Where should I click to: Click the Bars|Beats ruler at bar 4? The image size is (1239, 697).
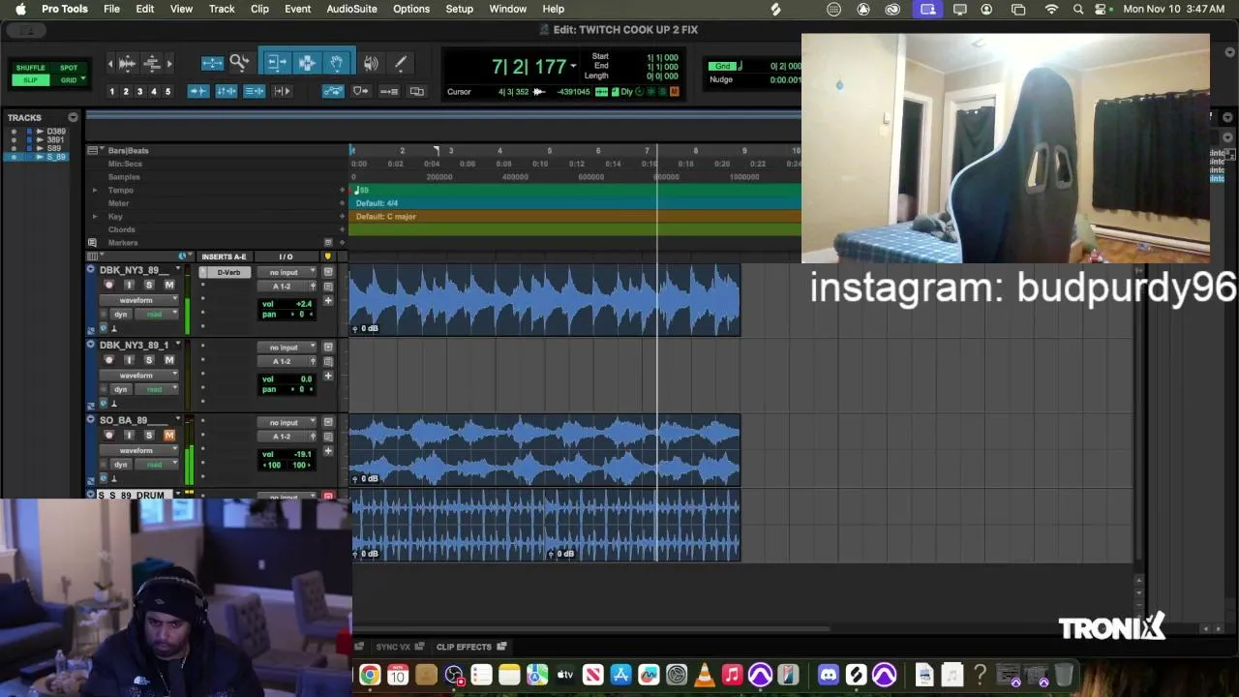[x=499, y=150]
